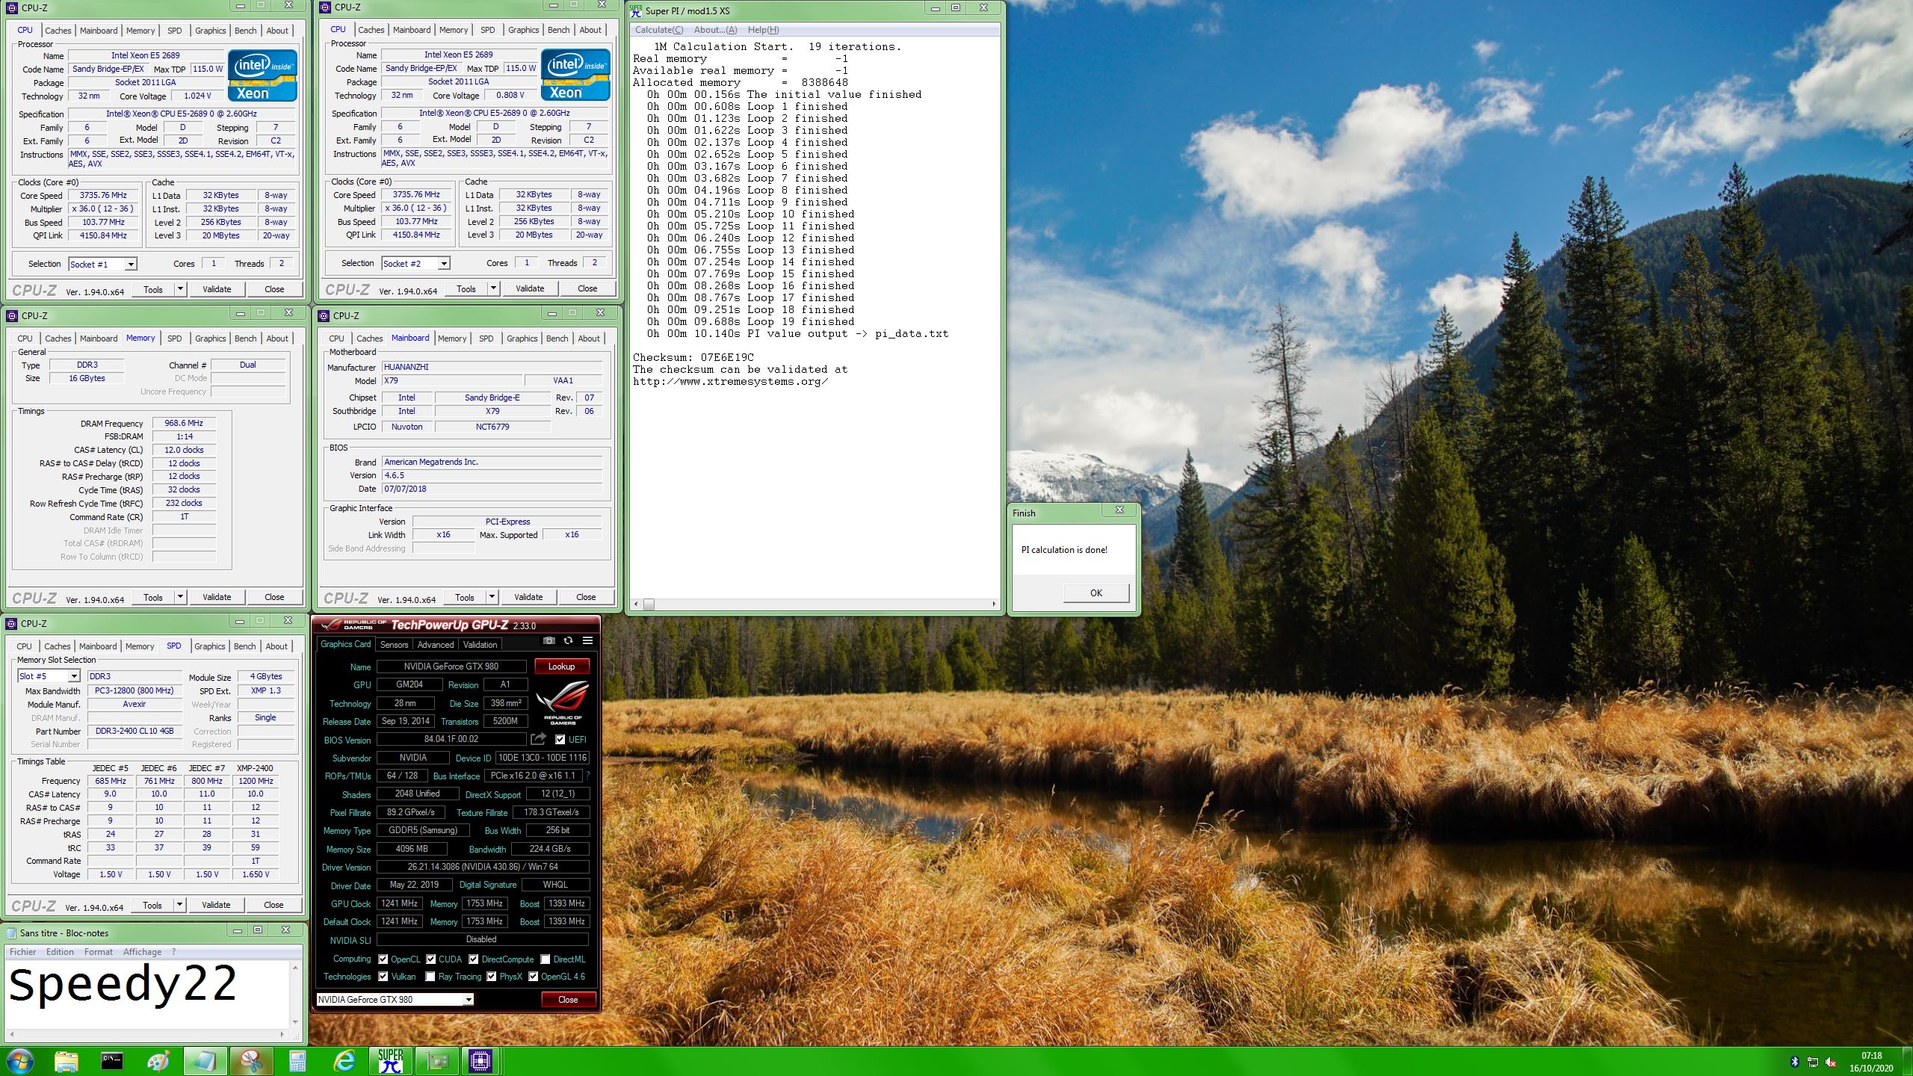1913x1076 pixels.
Task: Click Validate in the CPU-Z Memory window
Action: pyautogui.click(x=217, y=597)
